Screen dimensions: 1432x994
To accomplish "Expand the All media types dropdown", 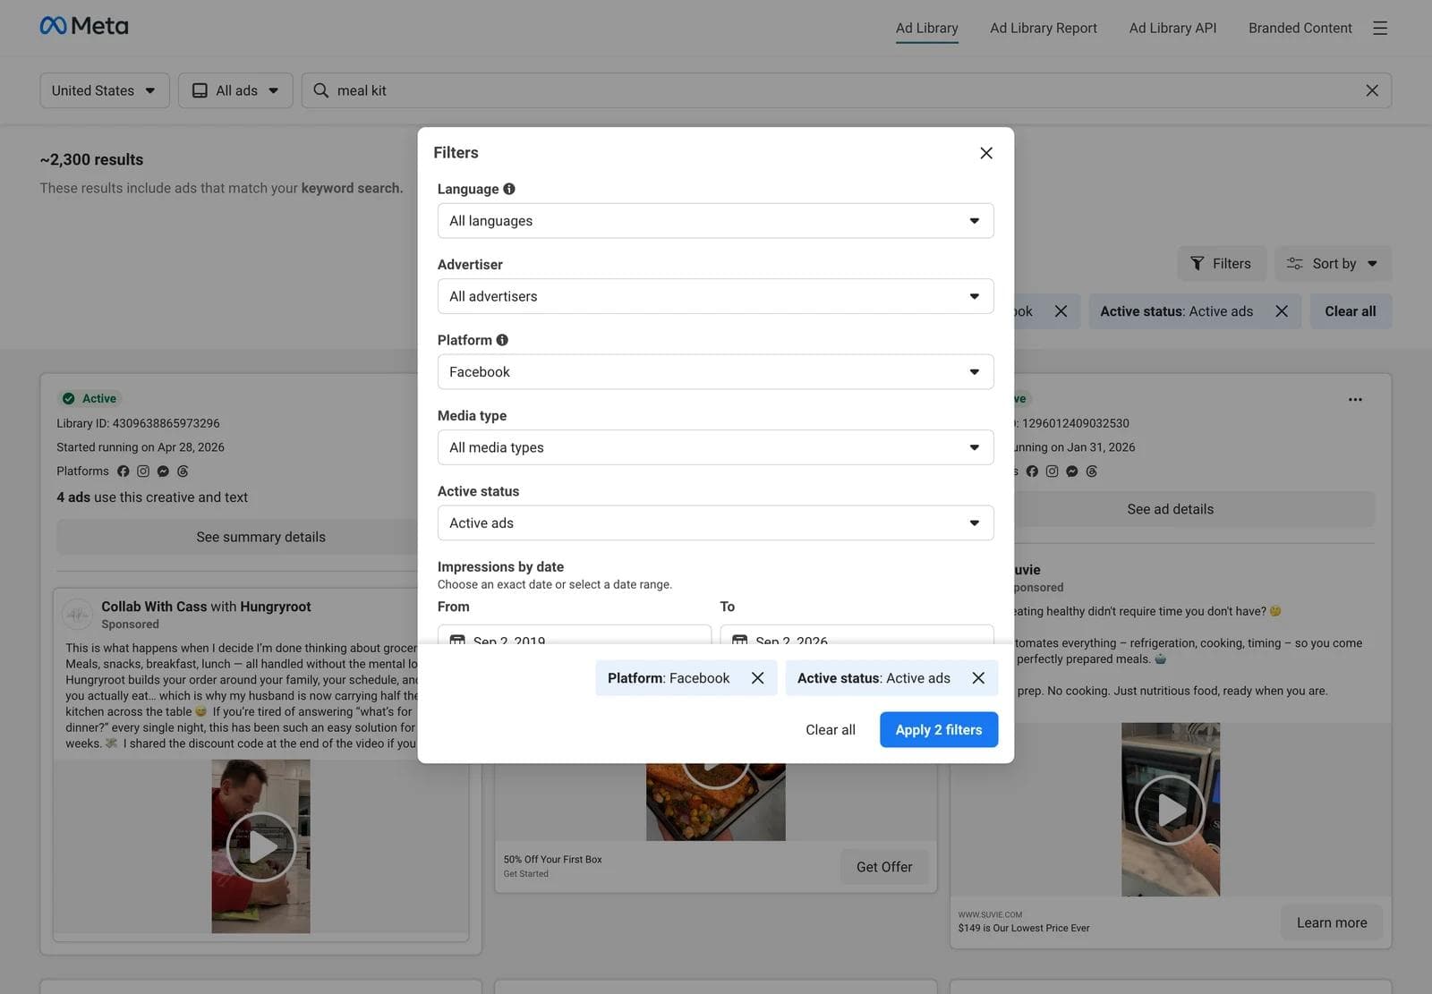I will [715, 447].
